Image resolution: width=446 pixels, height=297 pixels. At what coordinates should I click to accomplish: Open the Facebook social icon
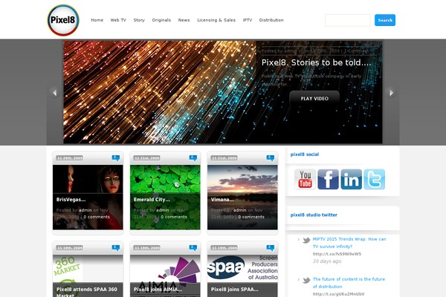pyautogui.click(x=328, y=180)
